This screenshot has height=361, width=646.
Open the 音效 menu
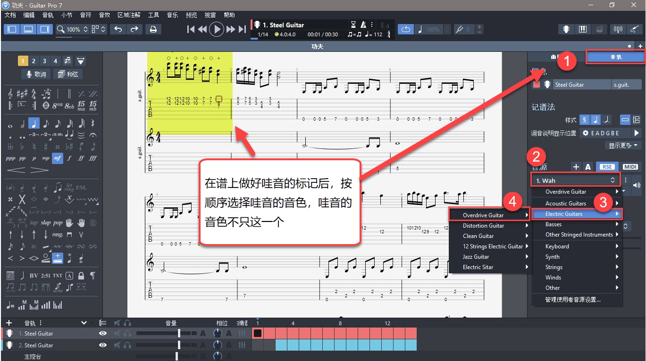tap(104, 15)
